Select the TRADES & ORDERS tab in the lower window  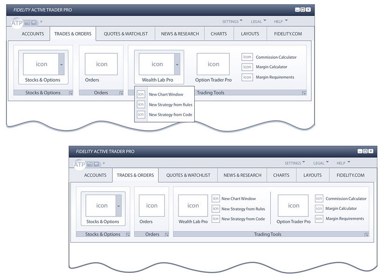click(135, 175)
